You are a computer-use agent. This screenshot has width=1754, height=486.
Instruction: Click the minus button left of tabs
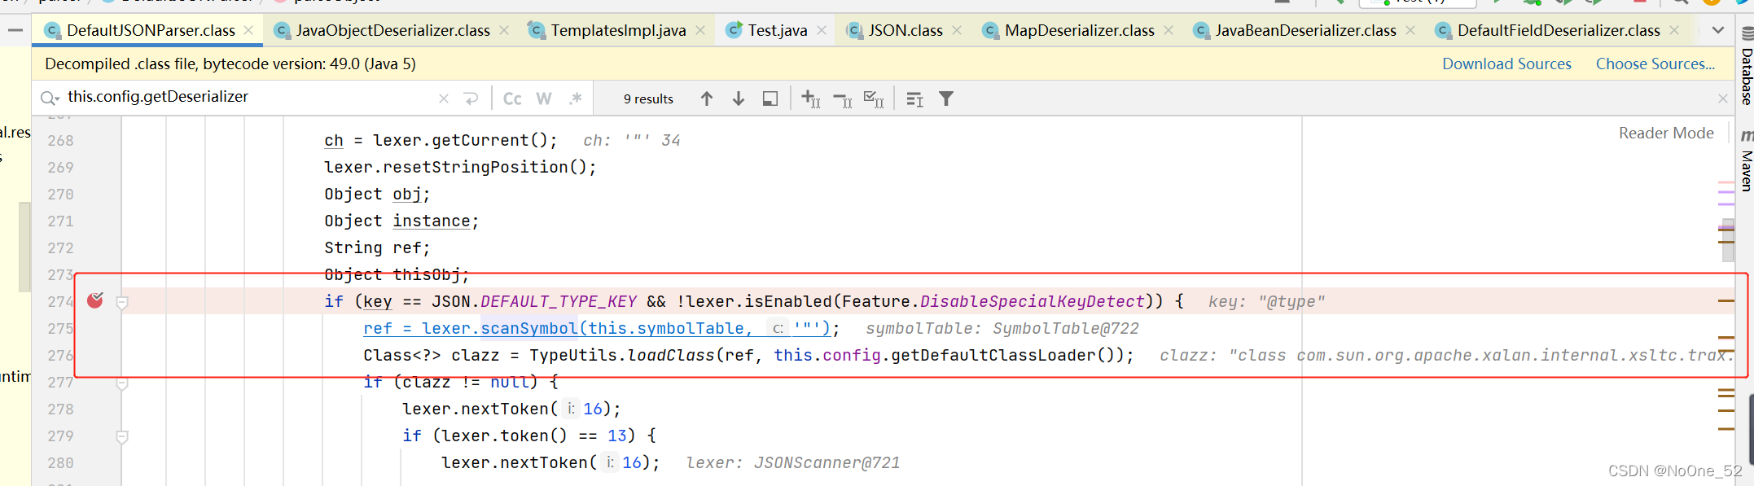15,30
